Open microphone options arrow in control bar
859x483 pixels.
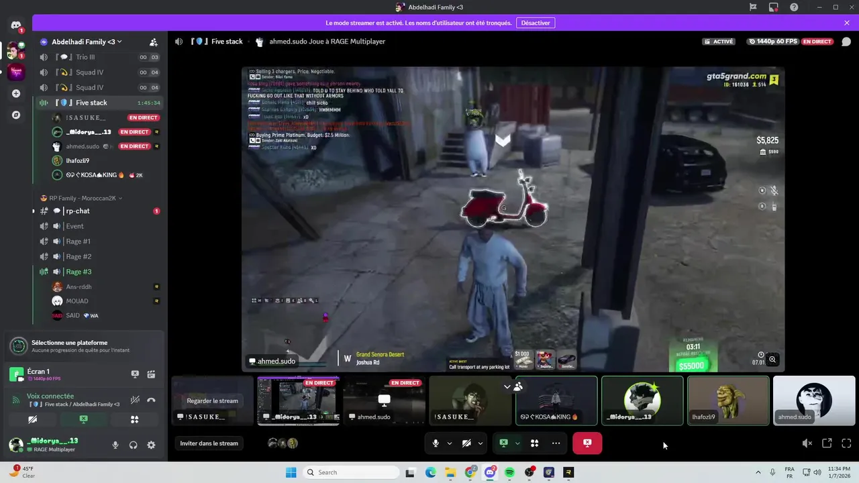click(450, 443)
